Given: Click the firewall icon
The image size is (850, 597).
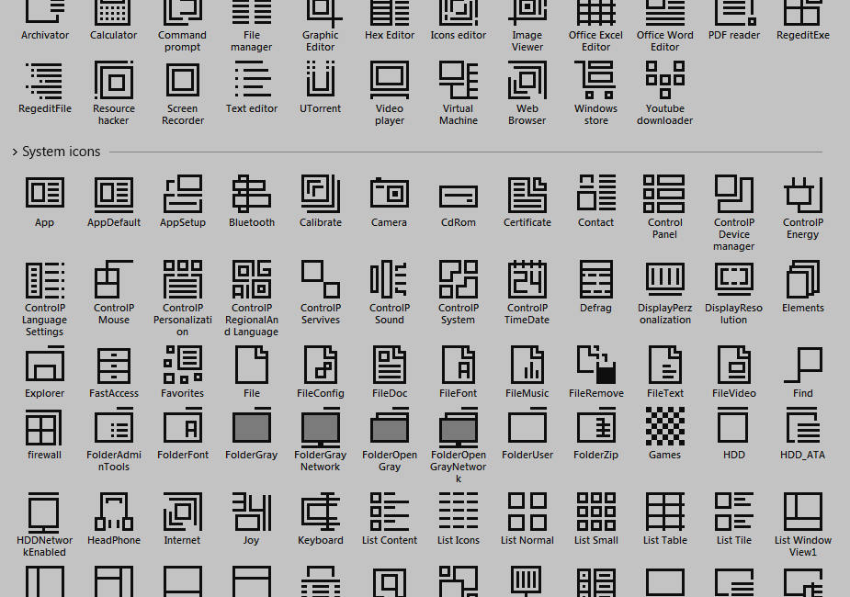Looking at the screenshot, I should (45, 427).
